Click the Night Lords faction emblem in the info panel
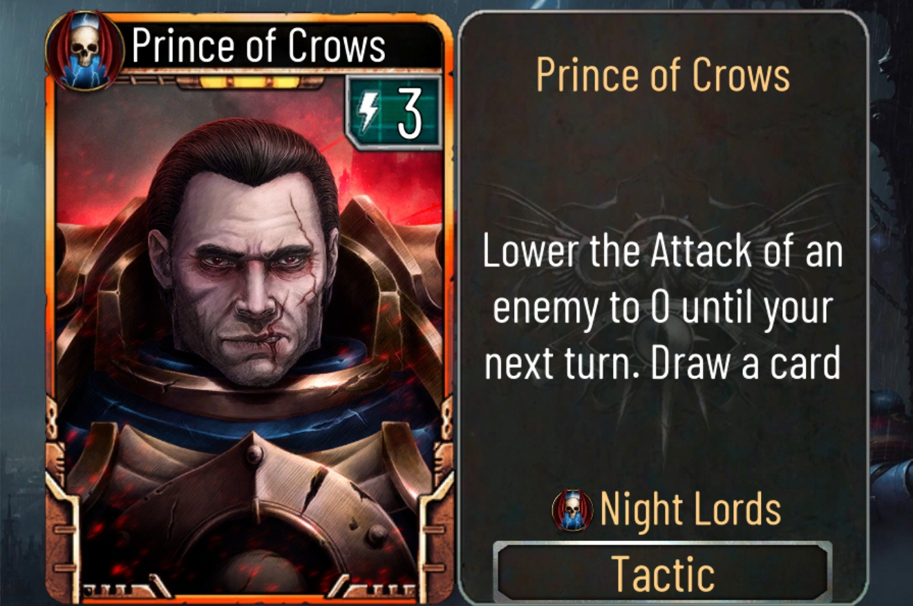The width and height of the screenshot is (913, 606). pos(572,510)
